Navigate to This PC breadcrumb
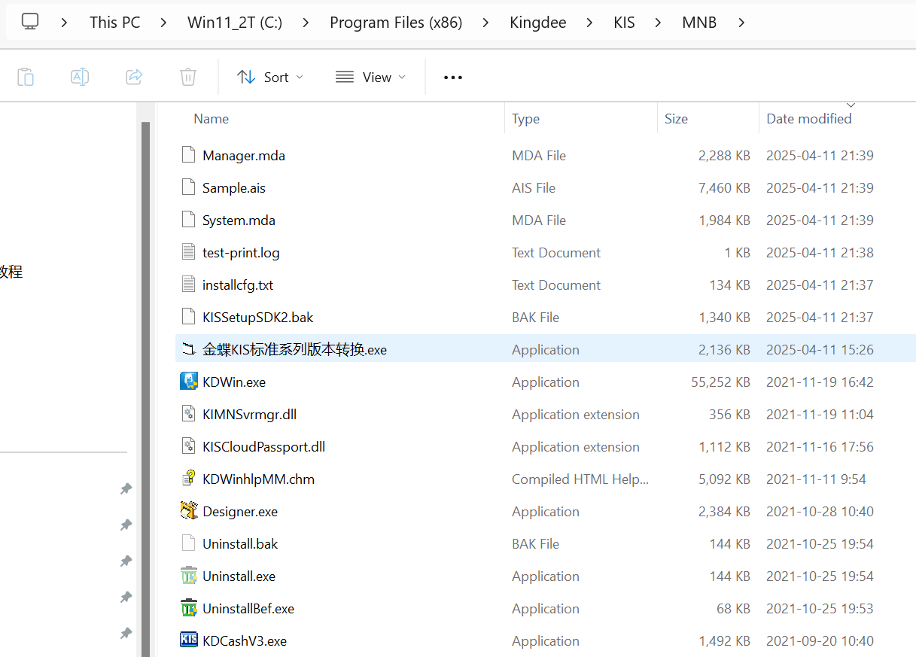The width and height of the screenshot is (916, 657). [114, 23]
